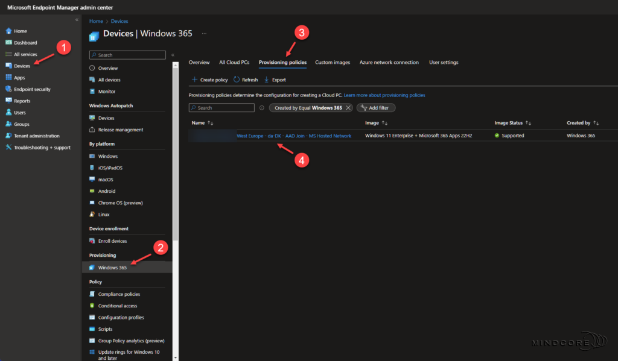
Task: Select Devices in the left navigation
Action: pos(23,65)
